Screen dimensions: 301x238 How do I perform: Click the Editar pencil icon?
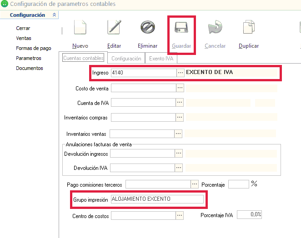click(114, 28)
